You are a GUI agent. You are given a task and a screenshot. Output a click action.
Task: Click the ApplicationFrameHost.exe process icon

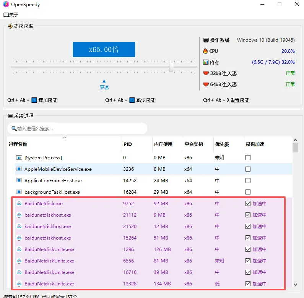(19, 180)
